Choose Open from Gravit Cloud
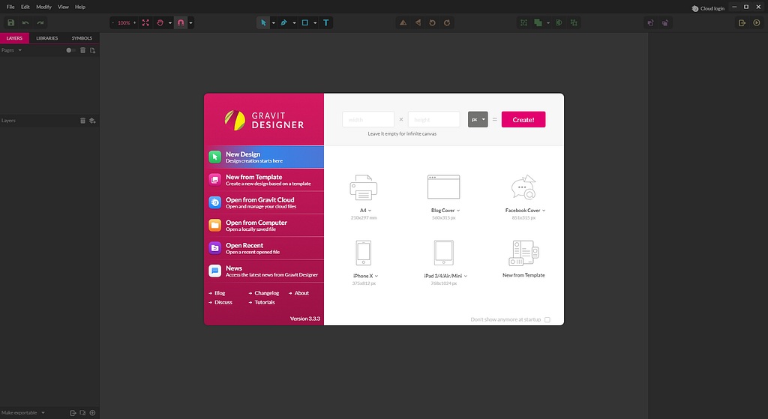The image size is (768, 419). point(264,202)
